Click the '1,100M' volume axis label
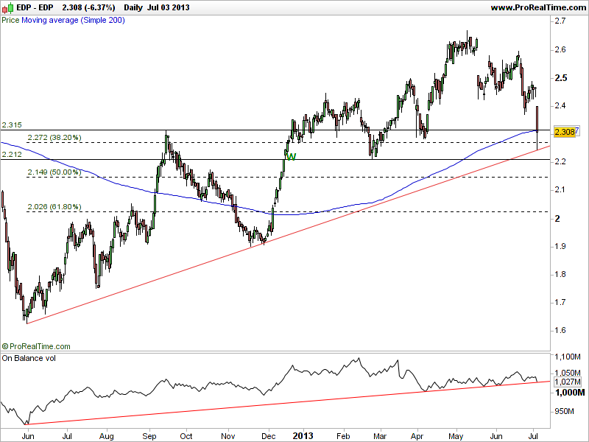The width and height of the screenshot is (589, 442). click(568, 357)
